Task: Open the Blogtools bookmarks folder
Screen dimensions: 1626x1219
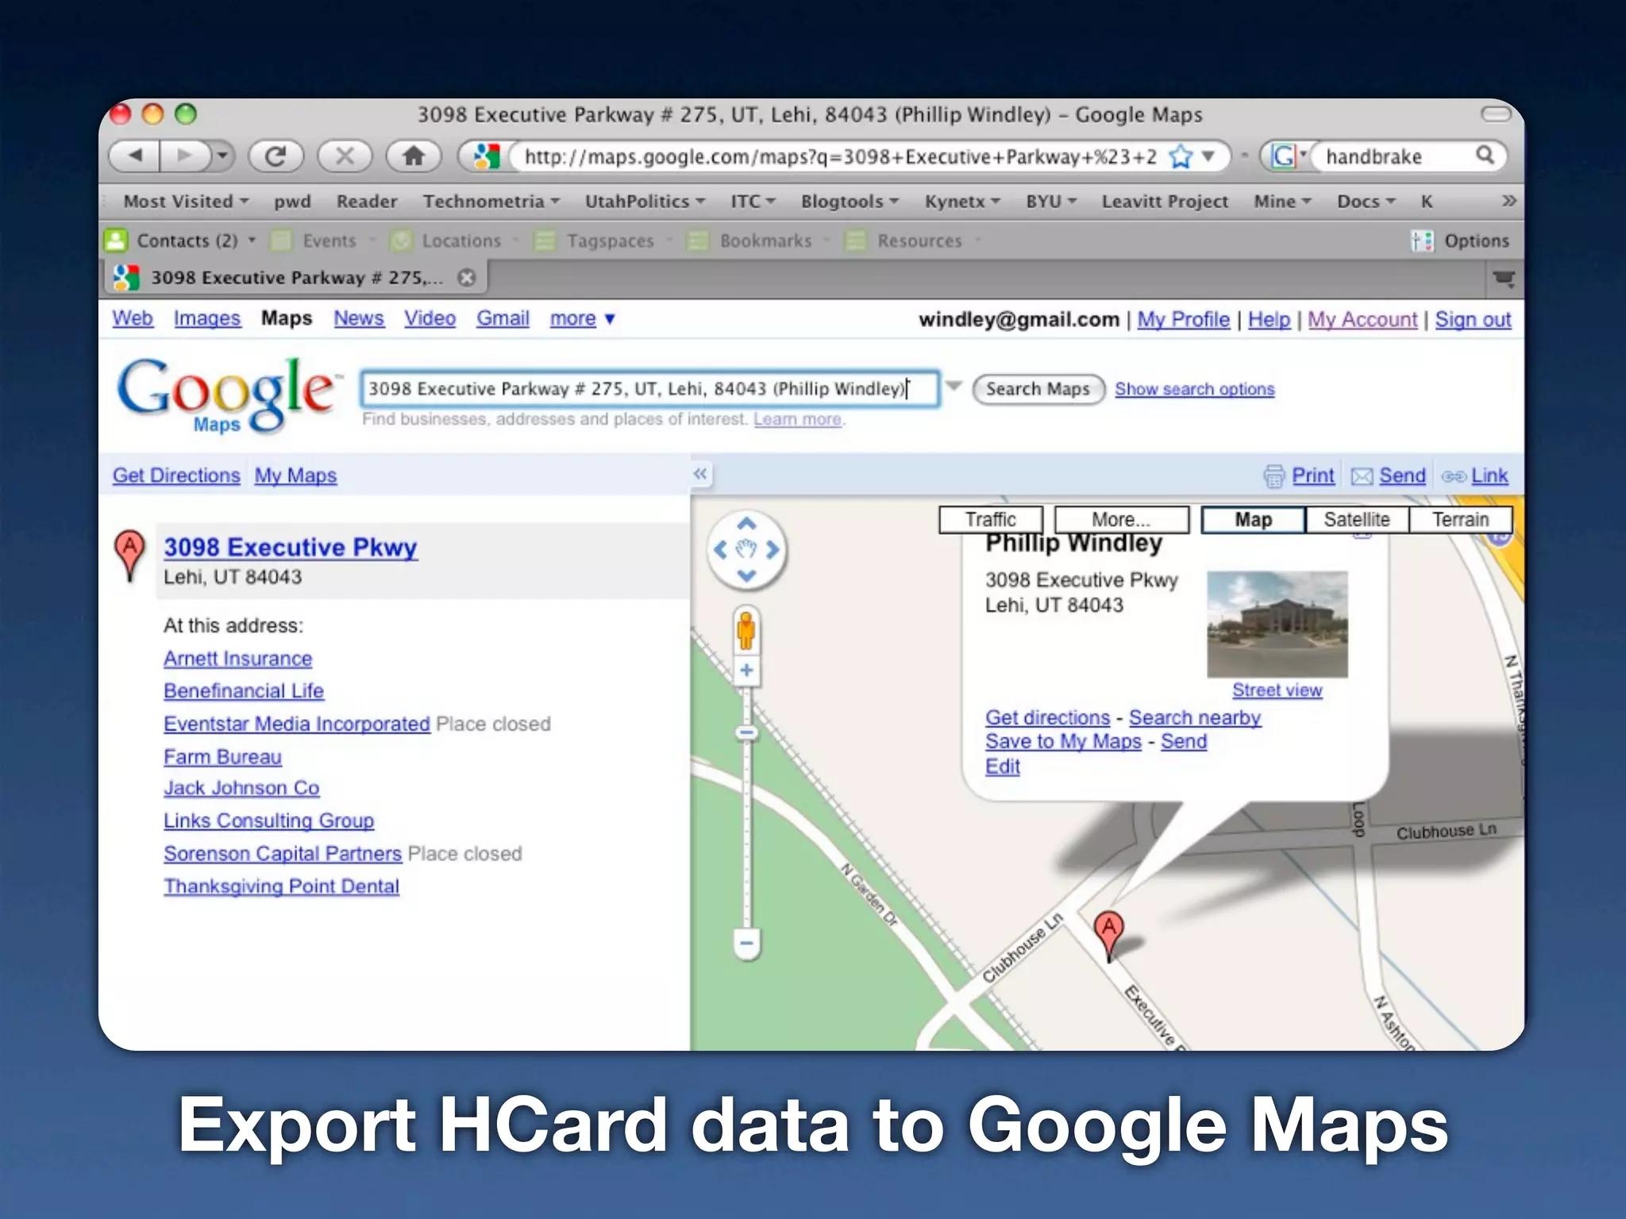Action: click(850, 202)
